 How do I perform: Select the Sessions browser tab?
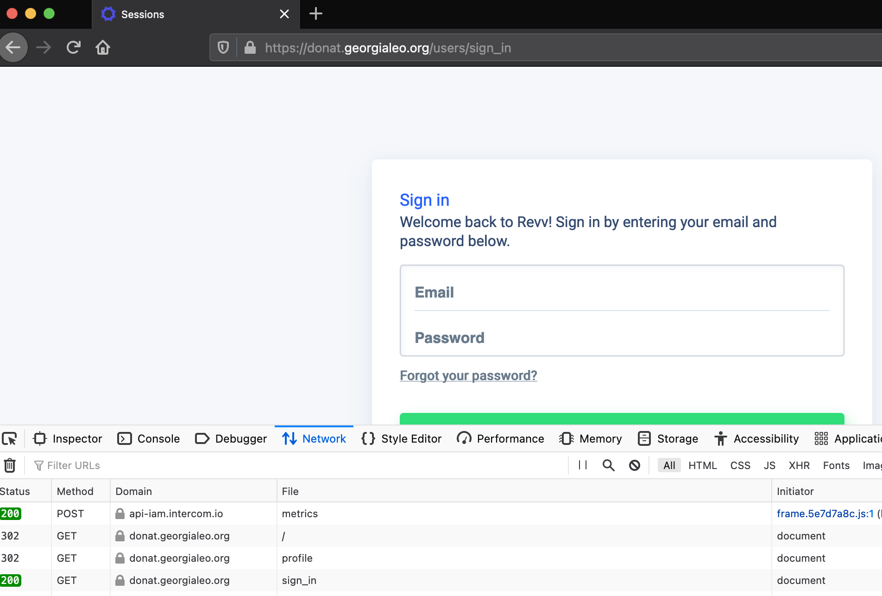pos(196,14)
